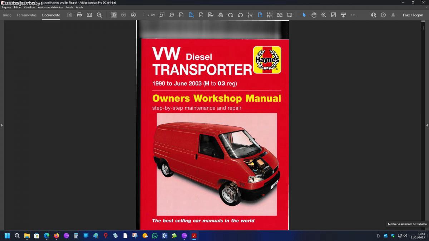
Task: Rotate page clockwise icon
Action: pos(231,15)
